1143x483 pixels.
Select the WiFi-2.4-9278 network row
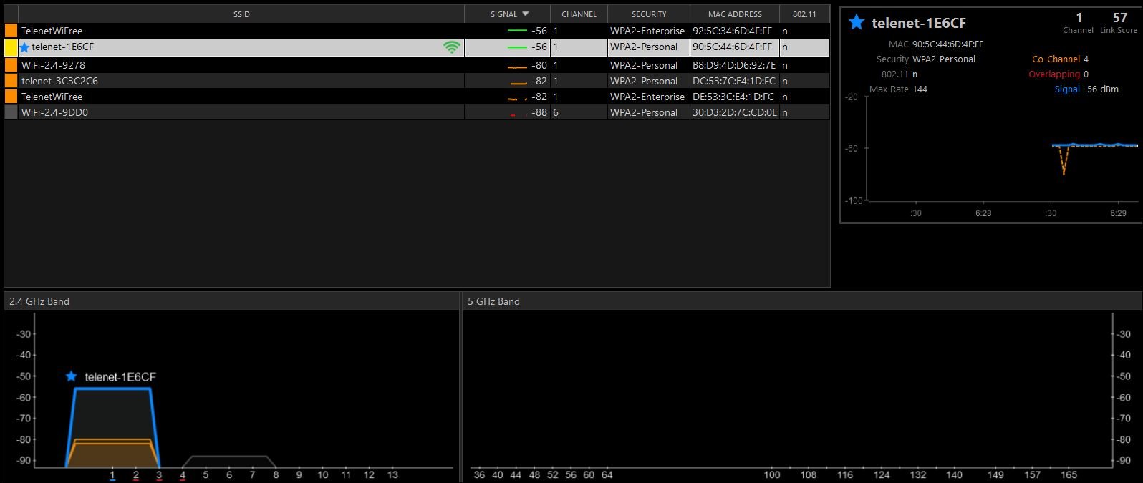click(417, 65)
